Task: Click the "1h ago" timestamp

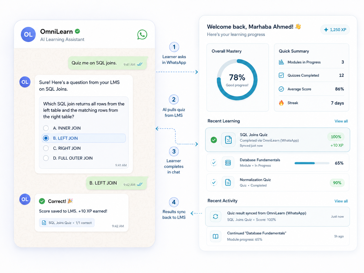Action: 339,236
